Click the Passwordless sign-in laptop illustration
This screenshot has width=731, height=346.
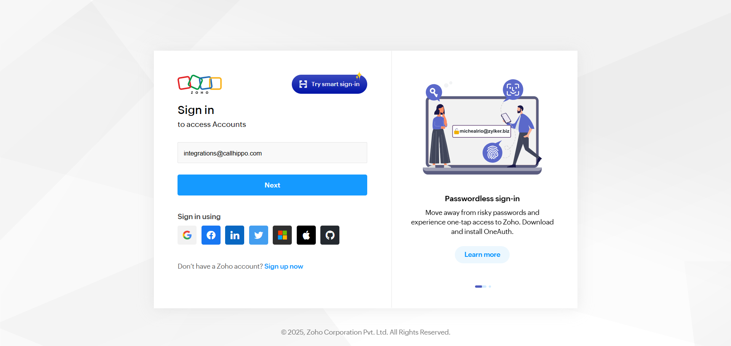point(482,127)
